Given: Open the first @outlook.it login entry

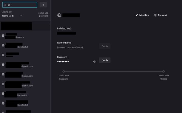Looking at the screenshot, I should 25,45.
